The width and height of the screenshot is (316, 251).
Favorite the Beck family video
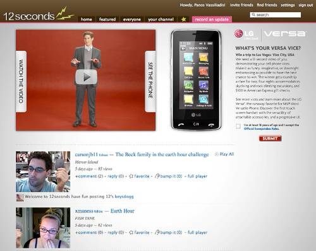(x=140, y=176)
